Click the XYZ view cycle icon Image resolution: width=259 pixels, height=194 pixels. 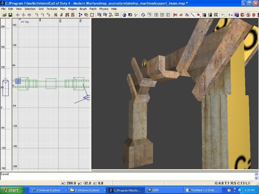point(136,15)
